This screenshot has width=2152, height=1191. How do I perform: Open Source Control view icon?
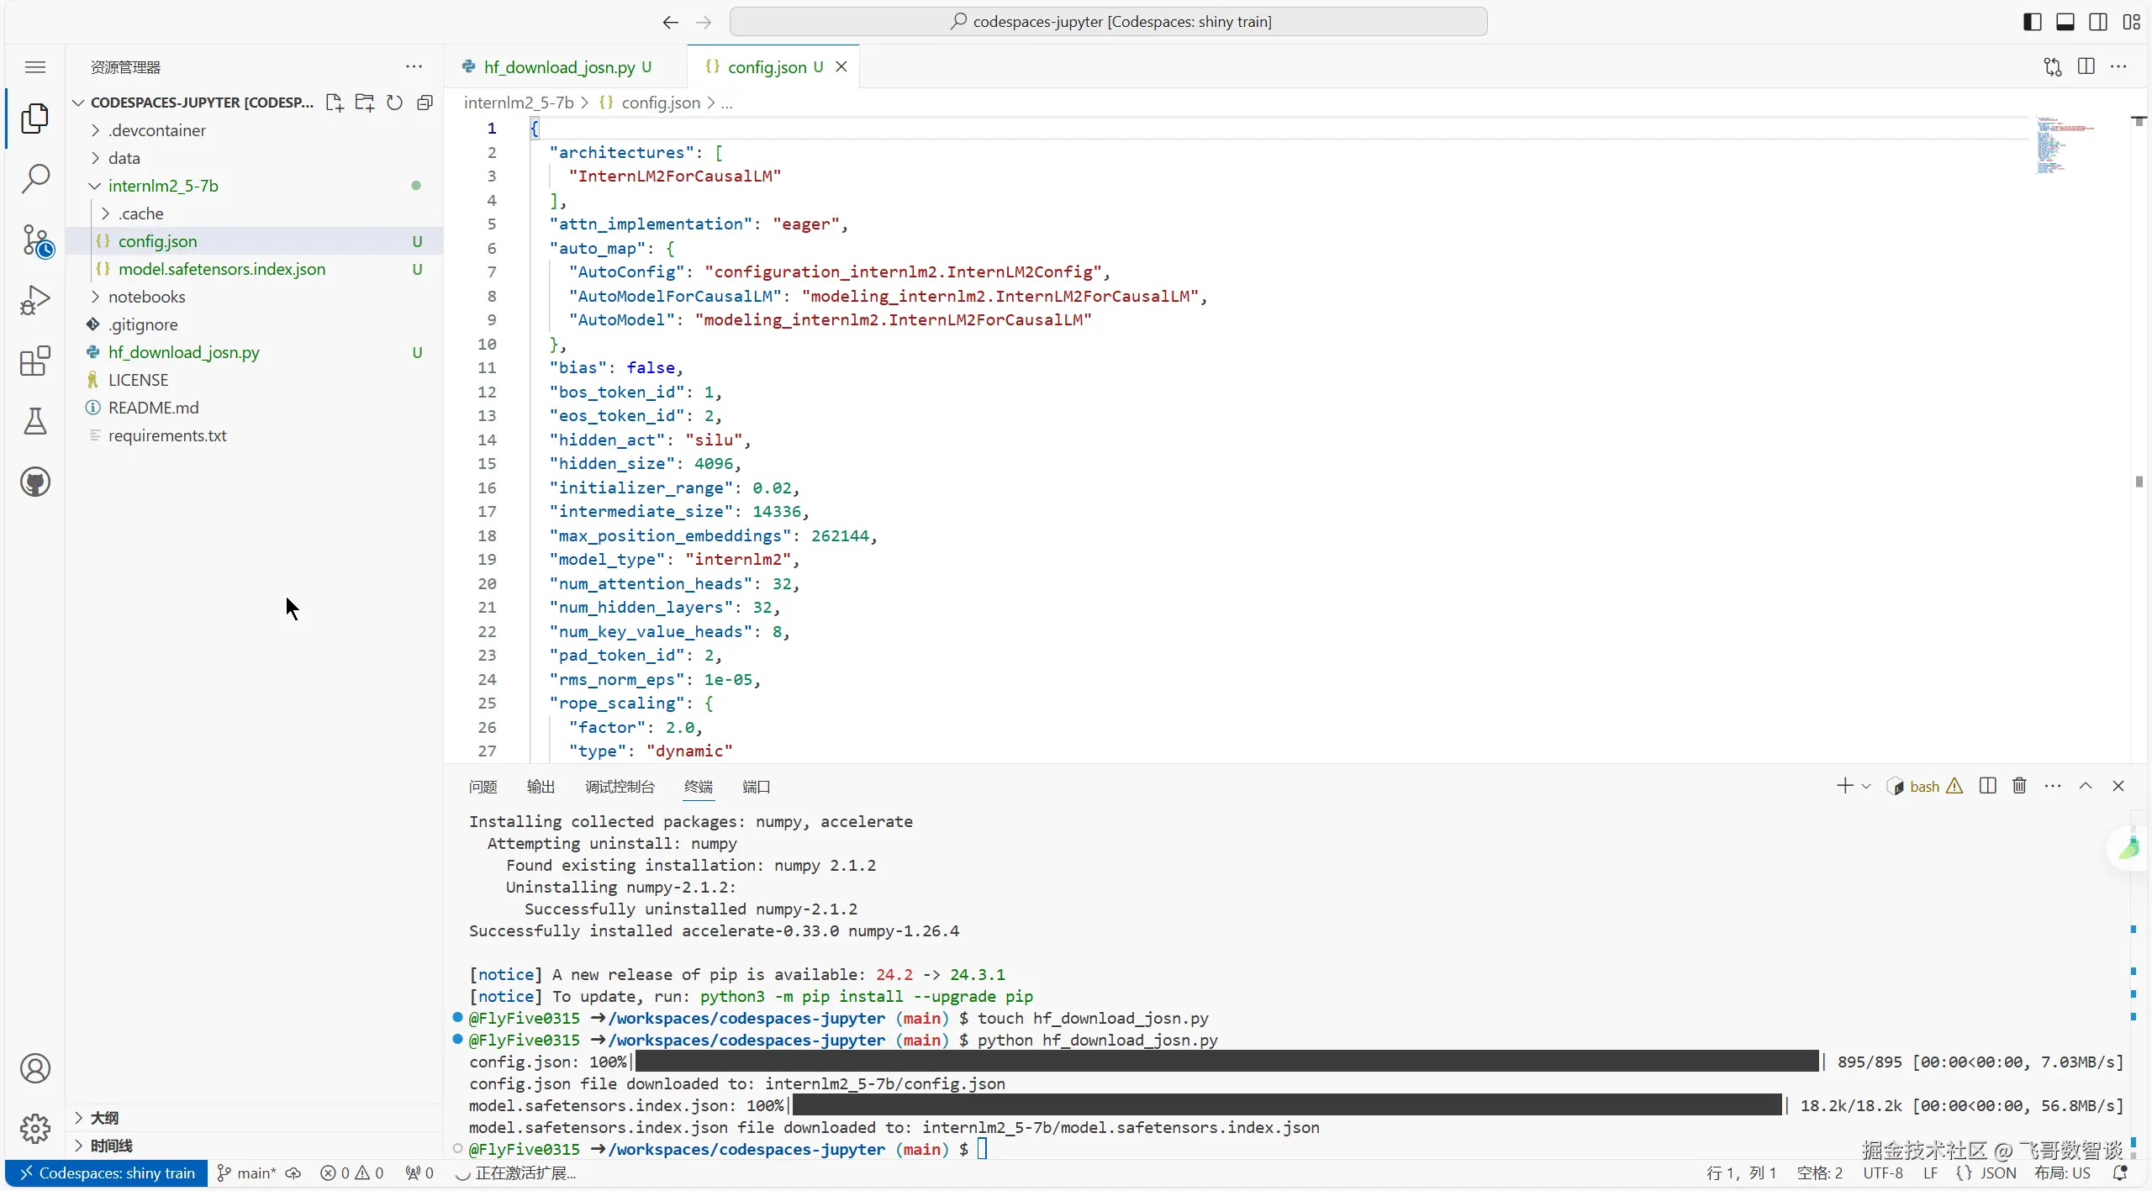coord(35,240)
